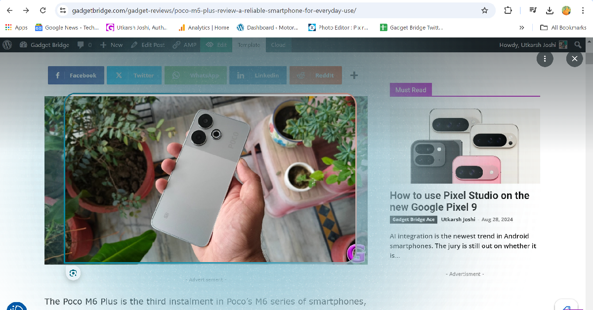
Task: Go forward to the next page
Action: click(x=26, y=10)
